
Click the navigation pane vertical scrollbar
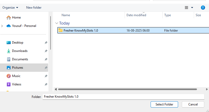51,33
